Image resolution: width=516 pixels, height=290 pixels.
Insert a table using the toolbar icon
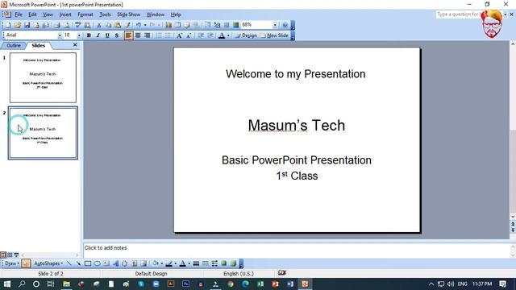177,25
